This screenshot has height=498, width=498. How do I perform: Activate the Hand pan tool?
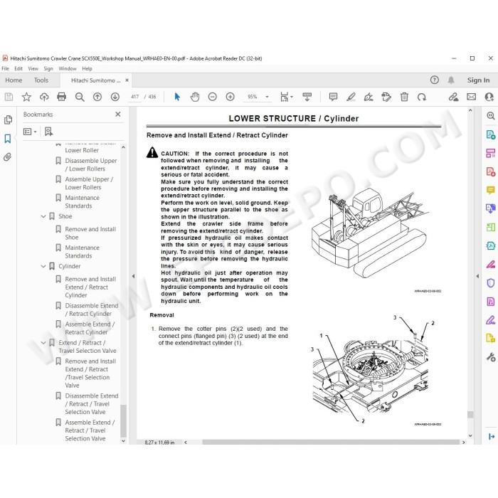coord(195,97)
